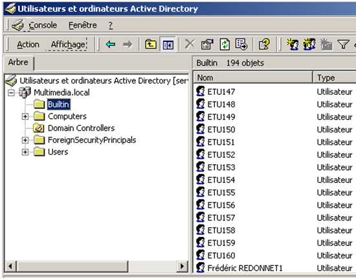The height and width of the screenshot is (279, 356).
Task: Click the Filter funnel toolbar icon
Action: pos(343,44)
